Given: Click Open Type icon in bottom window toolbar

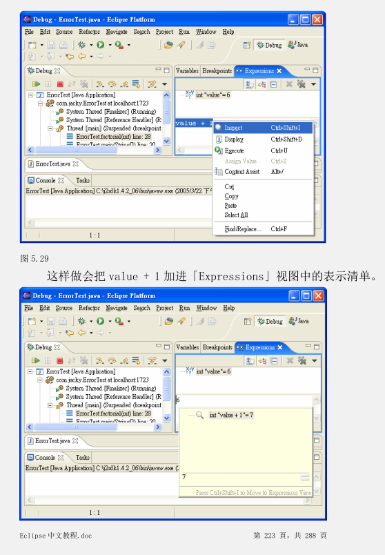Looking at the screenshot, I should [x=169, y=322].
